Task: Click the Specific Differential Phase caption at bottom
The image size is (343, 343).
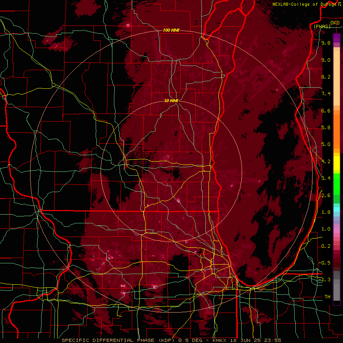Action: [x=171, y=340]
